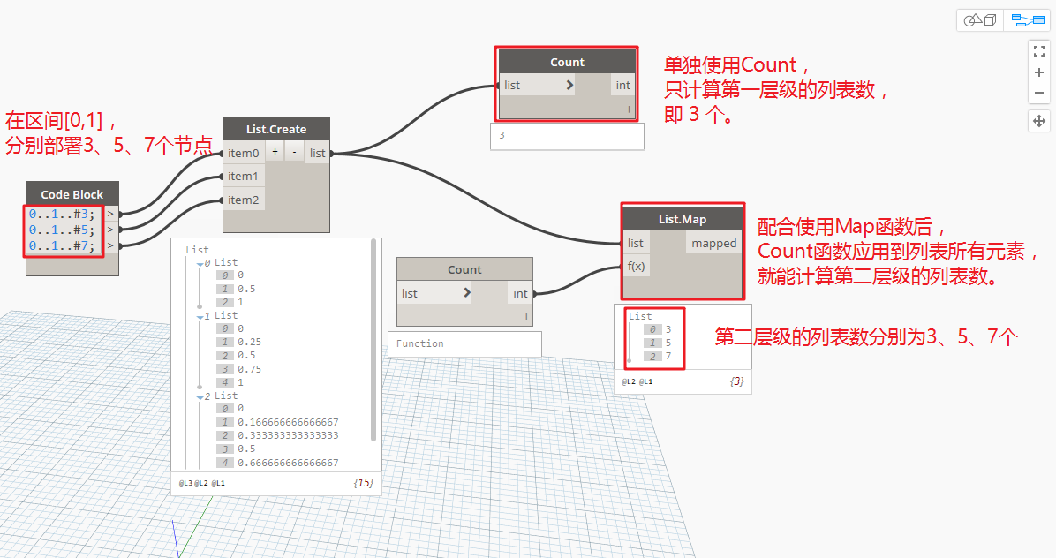This screenshot has width=1056, height=558.
Task: Click lacing indicator on lower Count node
Action: pos(526,316)
